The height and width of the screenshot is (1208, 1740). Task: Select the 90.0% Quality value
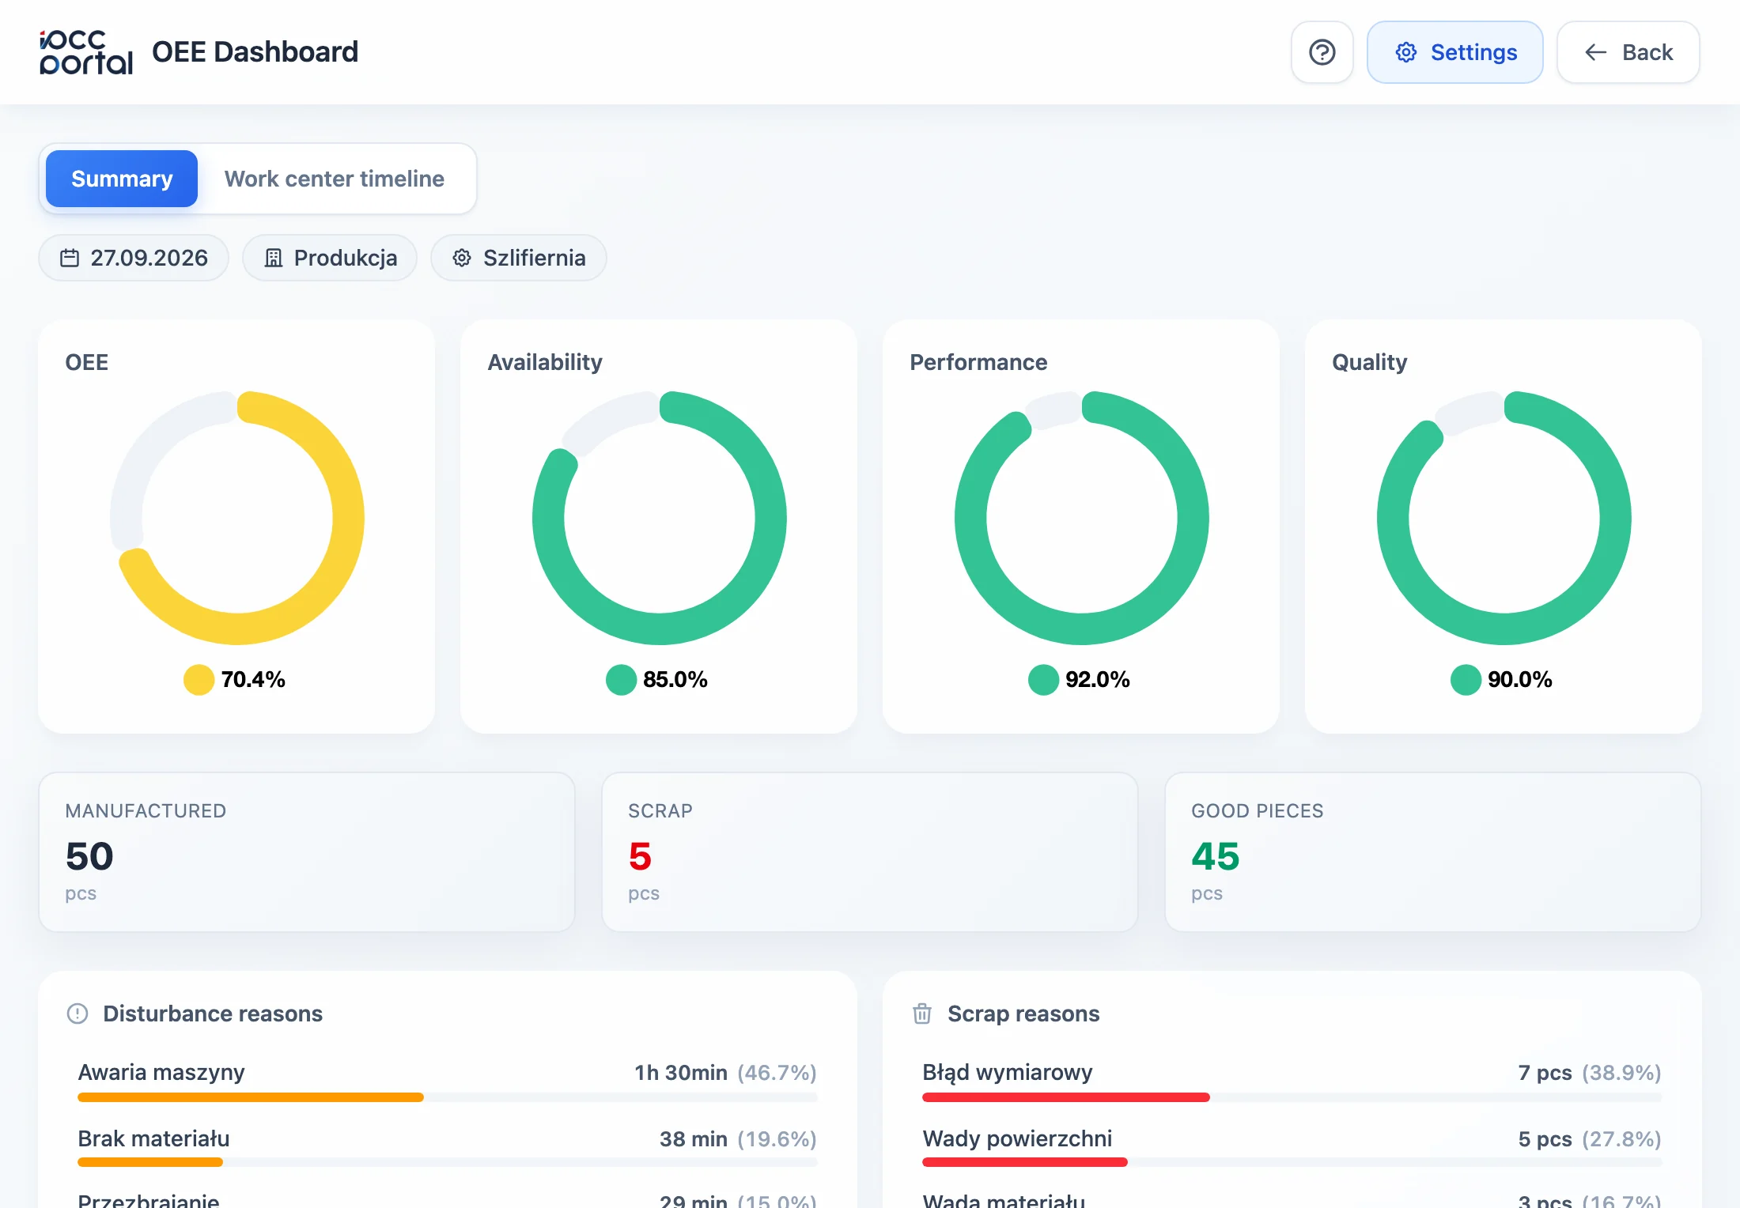(x=1520, y=679)
